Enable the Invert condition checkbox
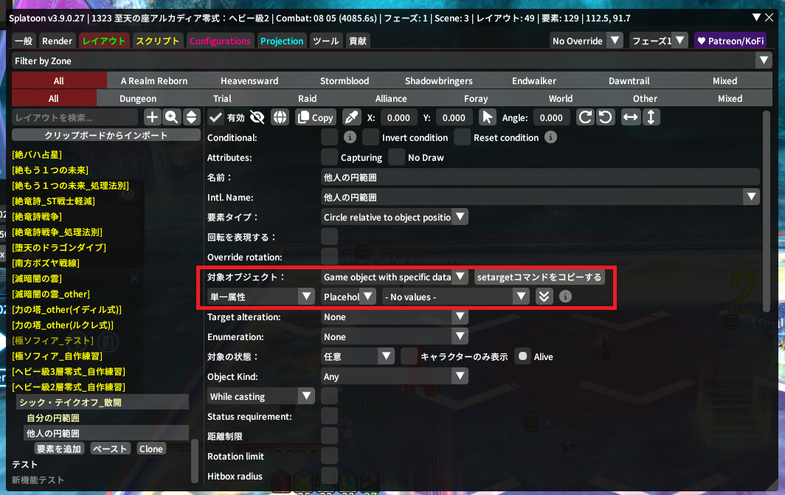This screenshot has width=785, height=495. (x=370, y=137)
